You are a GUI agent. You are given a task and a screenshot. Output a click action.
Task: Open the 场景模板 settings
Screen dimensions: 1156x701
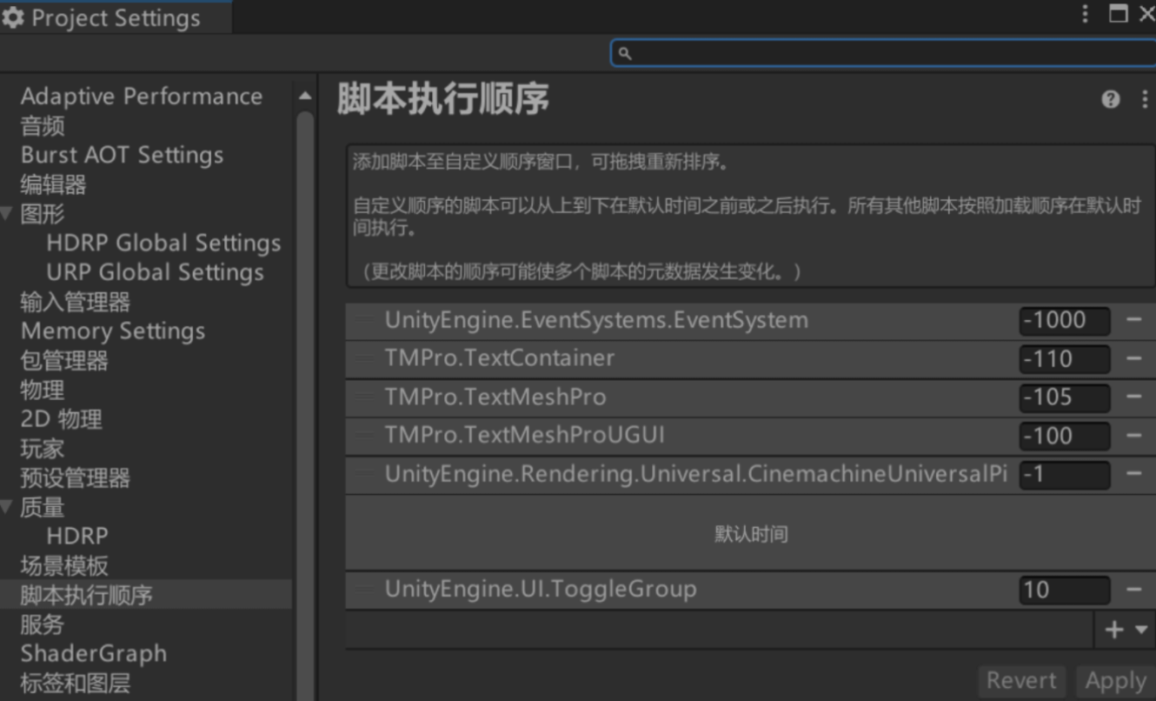(x=64, y=566)
